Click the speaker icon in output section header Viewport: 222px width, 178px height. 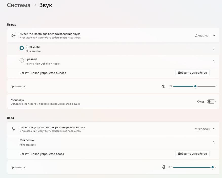pos(13,35)
